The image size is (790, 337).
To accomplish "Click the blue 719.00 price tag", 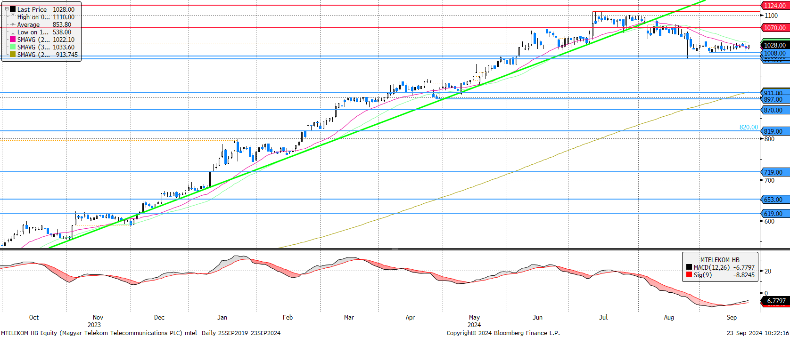I will click(775, 172).
